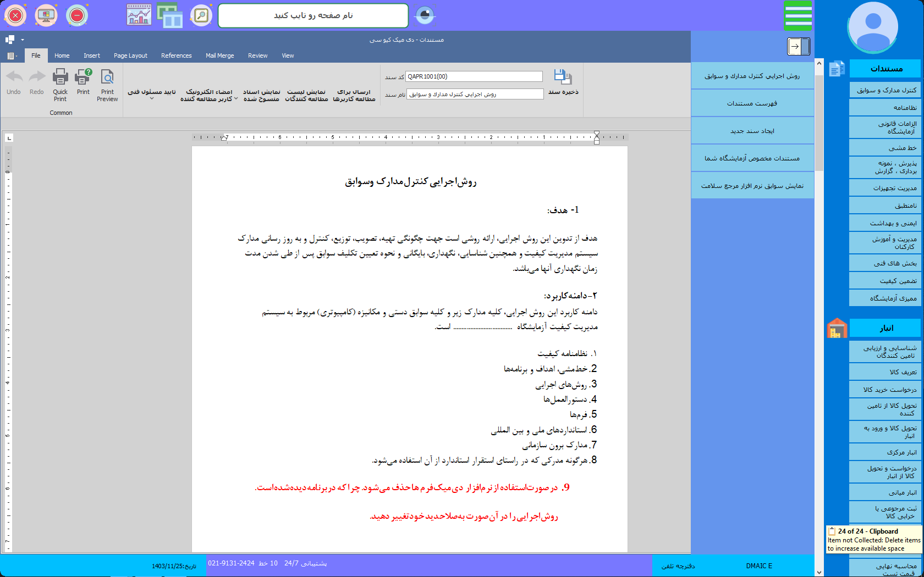This screenshot has height=577, width=924.
Task: Open the quick access toolbar dropdown arrow
Action: [23, 40]
